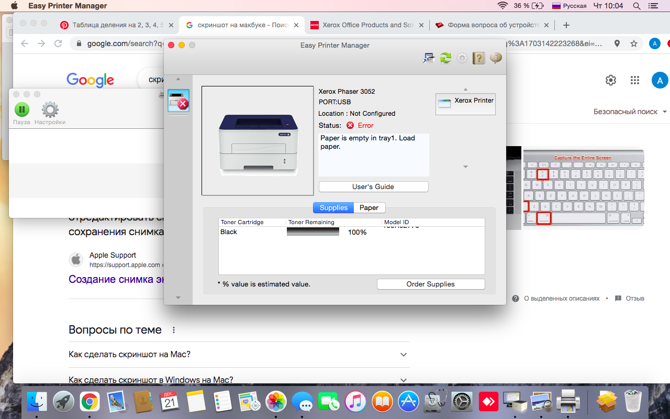670x419 pixels.
Task: Open Finder from the Dock
Action: click(x=37, y=402)
